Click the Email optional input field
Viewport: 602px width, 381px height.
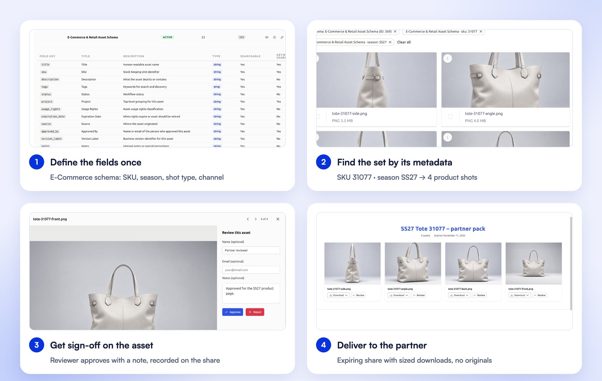[x=251, y=270]
